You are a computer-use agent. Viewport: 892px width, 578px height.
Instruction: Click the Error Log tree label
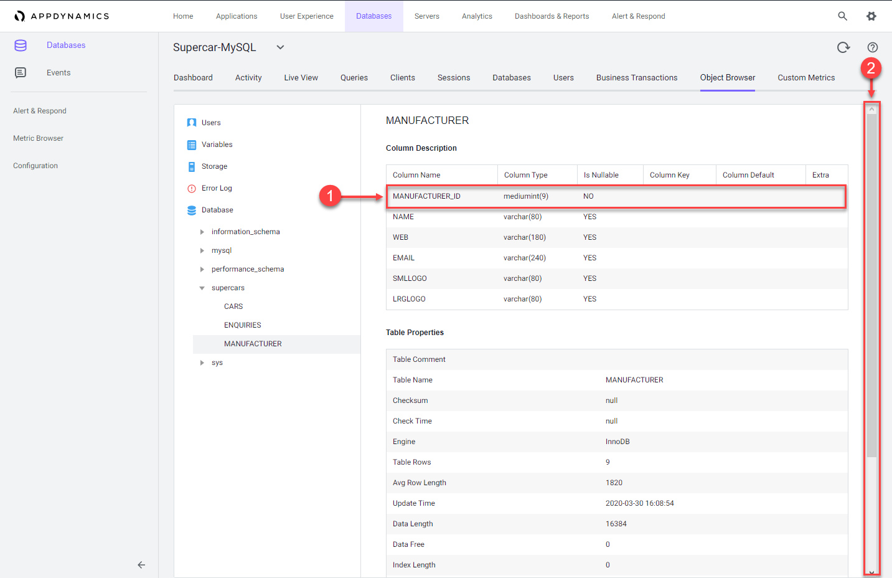click(x=217, y=188)
